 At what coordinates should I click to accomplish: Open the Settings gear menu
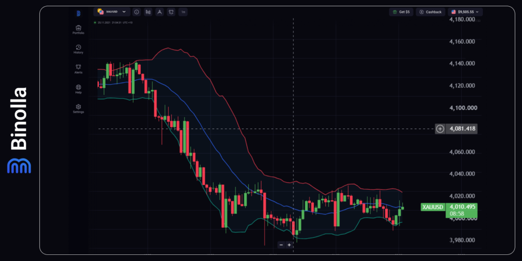point(78,109)
